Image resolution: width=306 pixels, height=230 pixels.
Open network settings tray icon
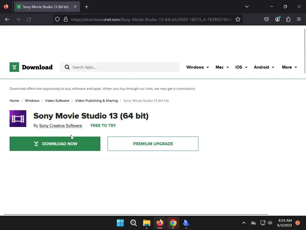tap(263, 223)
